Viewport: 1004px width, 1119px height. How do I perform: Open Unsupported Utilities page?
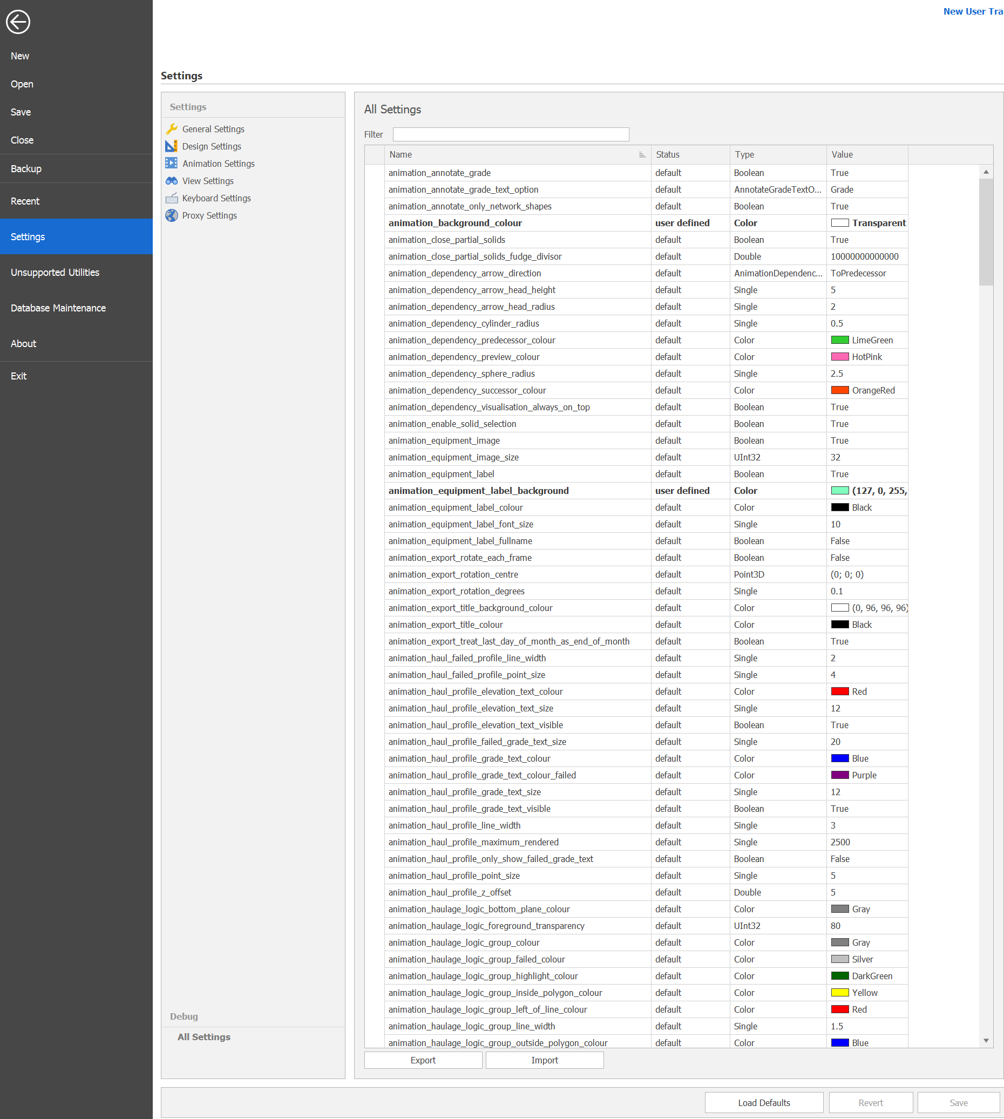tap(55, 273)
